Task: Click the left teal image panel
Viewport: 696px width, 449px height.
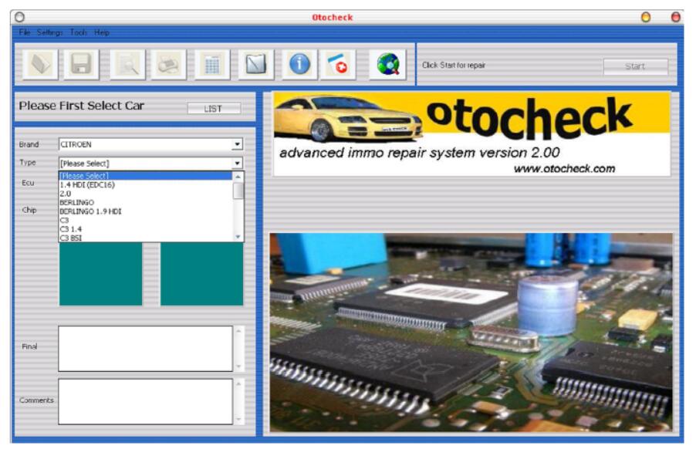Action: coord(101,274)
